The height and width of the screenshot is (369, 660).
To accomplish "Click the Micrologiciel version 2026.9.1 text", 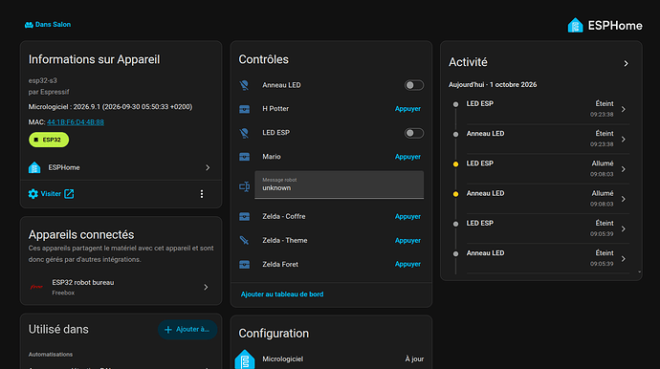I will (110, 107).
